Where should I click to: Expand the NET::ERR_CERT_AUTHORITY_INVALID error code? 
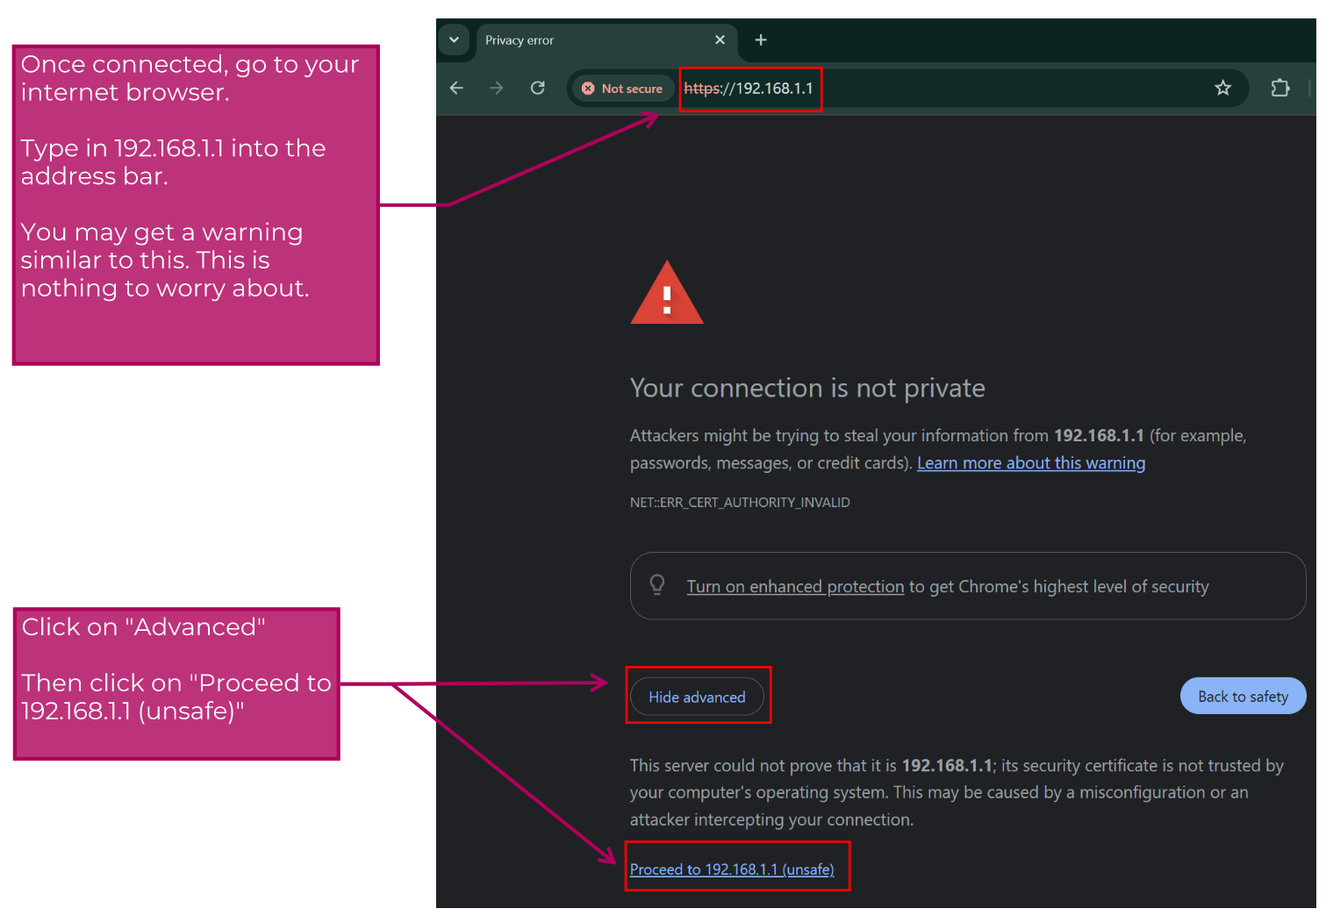pos(740,503)
